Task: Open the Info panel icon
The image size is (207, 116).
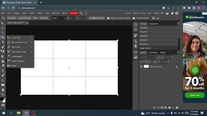Action: 136,24
